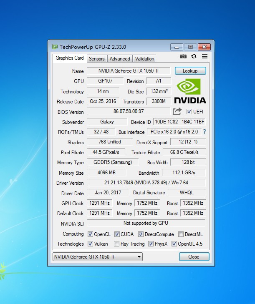
Task: Click GPU Clock row Boost 1392 MHz
Action: coord(193,203)
